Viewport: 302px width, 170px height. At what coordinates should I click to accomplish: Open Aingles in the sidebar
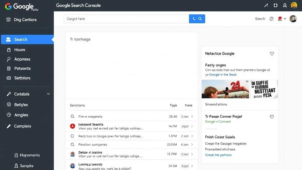[21, 115]
